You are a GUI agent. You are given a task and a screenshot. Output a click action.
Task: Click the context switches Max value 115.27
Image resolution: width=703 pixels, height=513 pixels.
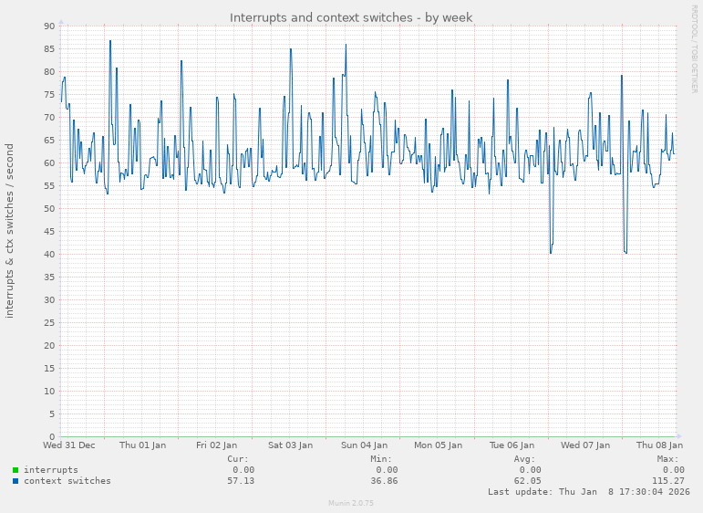click(x=667, y=481)
